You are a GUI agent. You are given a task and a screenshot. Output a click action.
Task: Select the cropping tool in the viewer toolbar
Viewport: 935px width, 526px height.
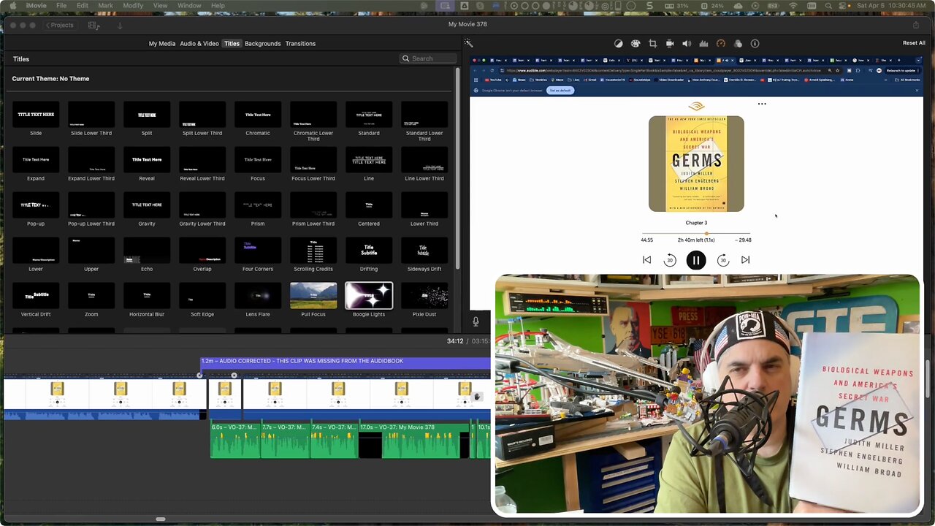click(x=653, y=43)
